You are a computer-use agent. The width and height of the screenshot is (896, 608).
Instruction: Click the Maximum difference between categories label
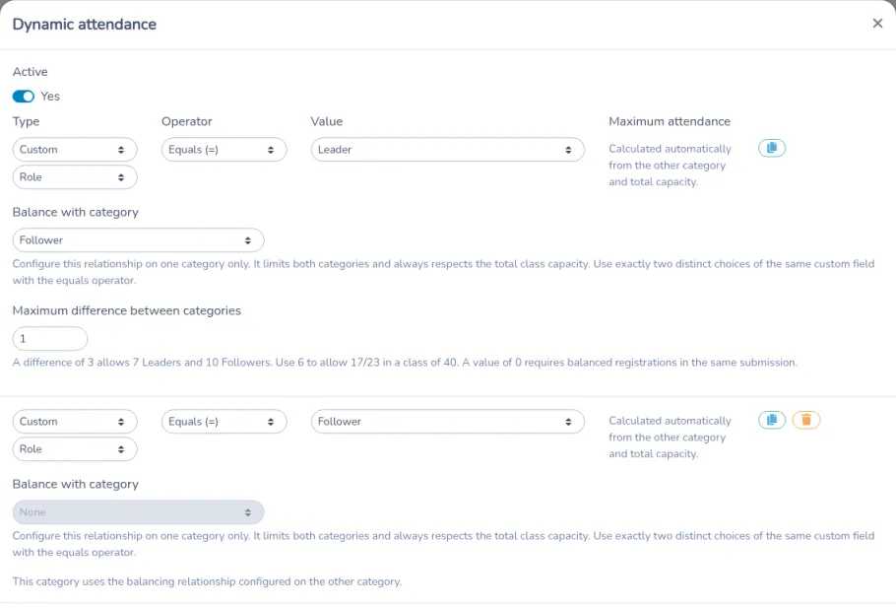click(x=127, y=310)
